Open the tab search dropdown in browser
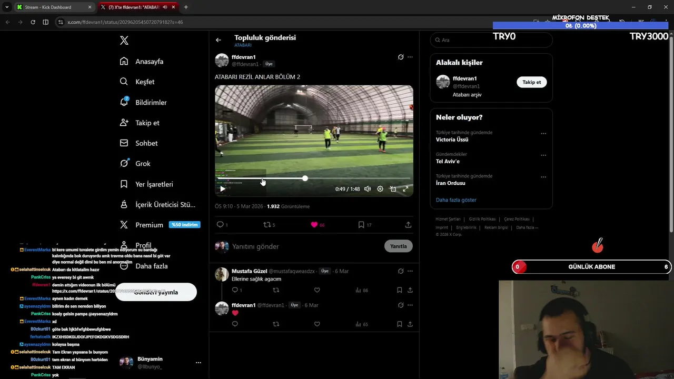This screenshot has width=674, height=379. coord(7,7)
